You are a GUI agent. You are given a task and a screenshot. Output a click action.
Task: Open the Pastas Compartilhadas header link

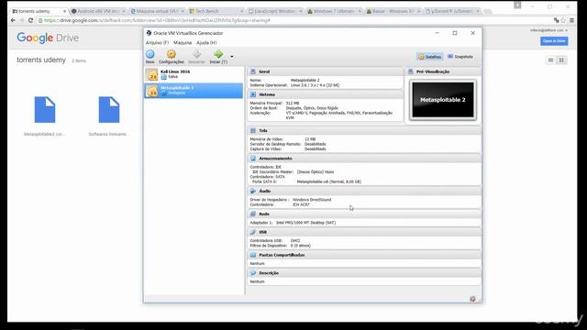point(282,255)
